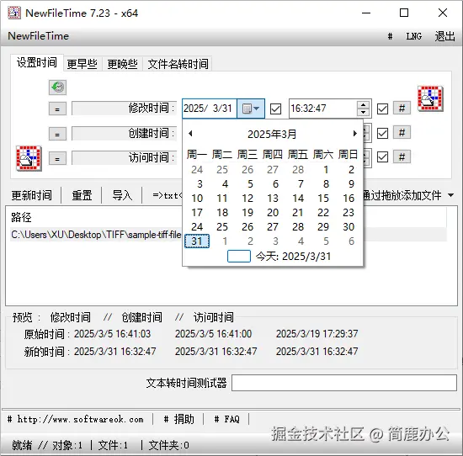The height and width of the screenshot is (456, 463).
Task: Click the 16:32:47 time field
Action: (323, 109)
